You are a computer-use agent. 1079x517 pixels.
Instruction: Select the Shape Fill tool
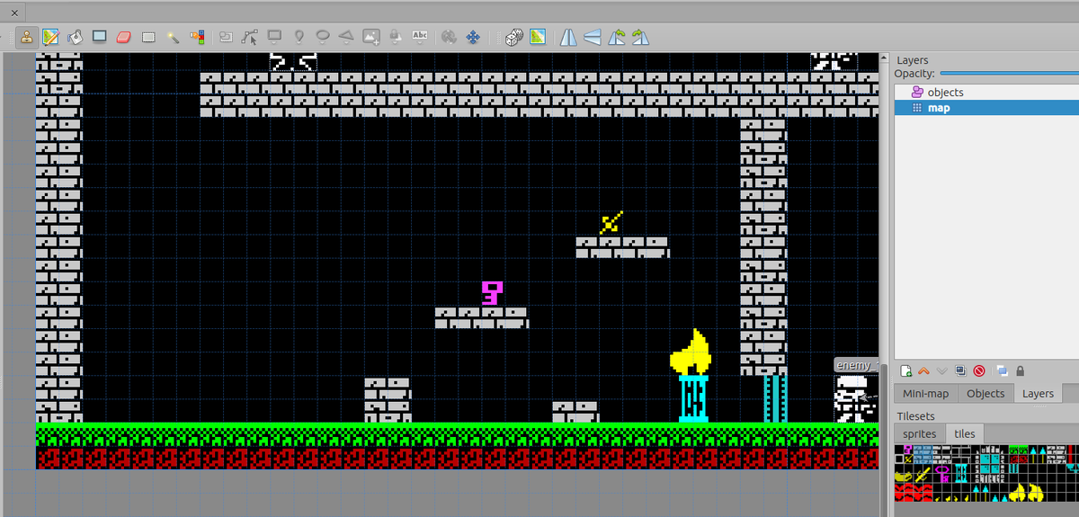click(100, 37)
